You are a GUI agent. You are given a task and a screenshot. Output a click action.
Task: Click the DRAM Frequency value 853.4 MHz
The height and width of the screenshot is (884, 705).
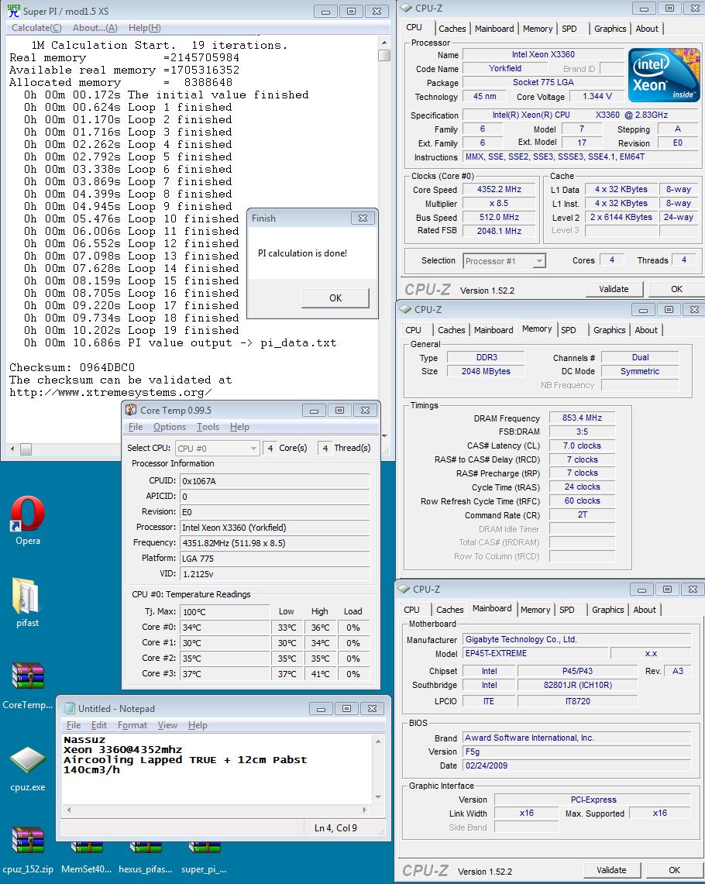pos(582,418)
